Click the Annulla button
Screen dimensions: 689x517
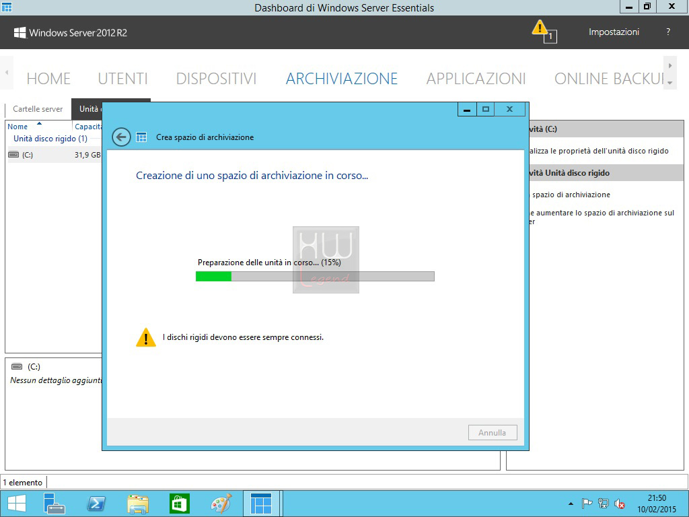(x=492, y=433)
